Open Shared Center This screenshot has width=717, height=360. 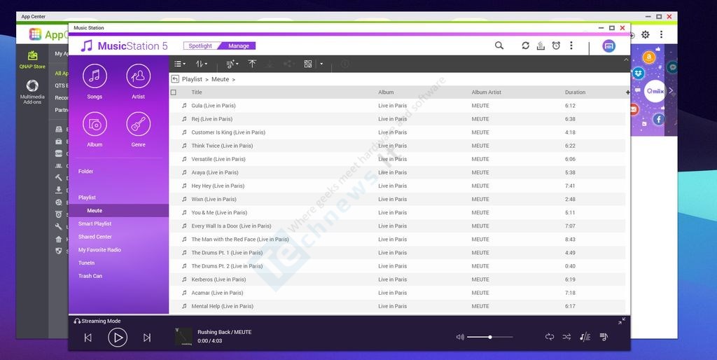tap(95, 237)
